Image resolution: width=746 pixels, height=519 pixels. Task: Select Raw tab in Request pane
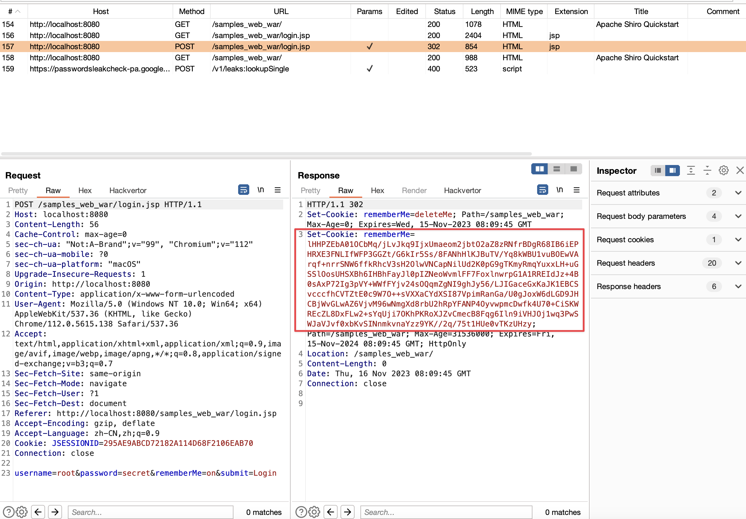[53, 190]
